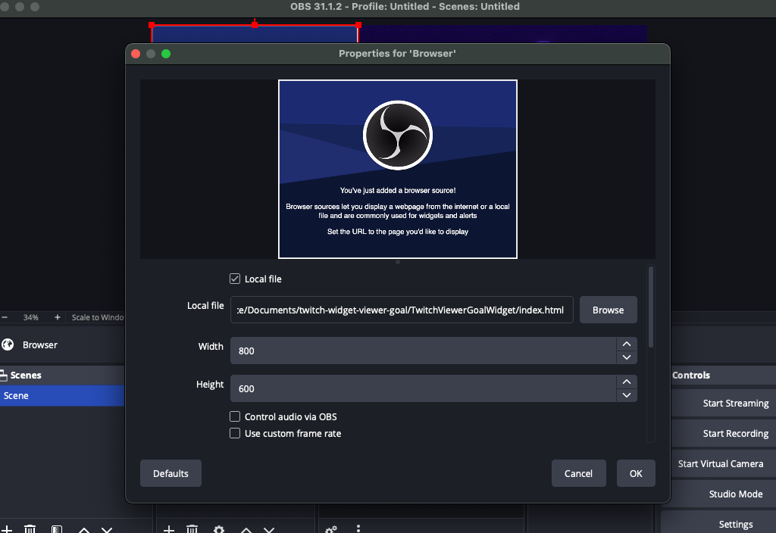Screen dimensions: 776x533
Task: Open source properties with the gear icon
Action: click(x=218, y=529)
